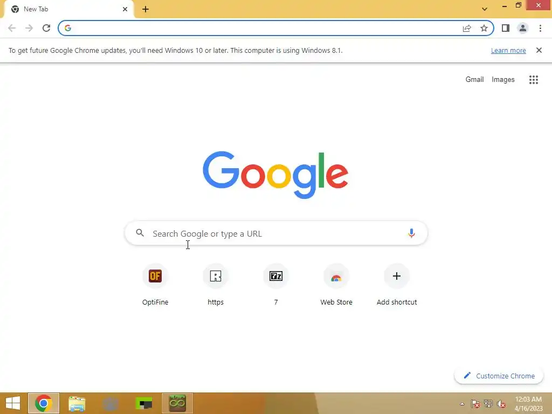Viewport: 552px width, 414px height.
Task: Bookmark this tab with the star icon
Action: (484, 28)
